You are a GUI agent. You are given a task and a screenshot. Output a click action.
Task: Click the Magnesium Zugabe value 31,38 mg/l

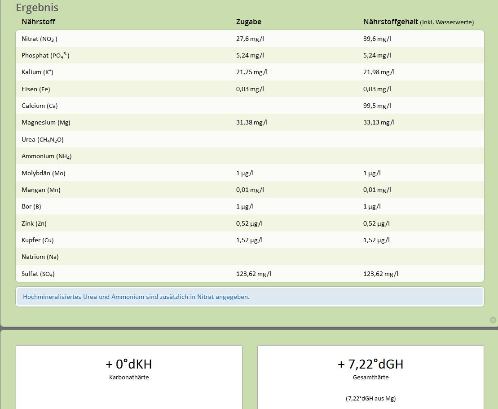pyautogui.click(x=251, y=122)
